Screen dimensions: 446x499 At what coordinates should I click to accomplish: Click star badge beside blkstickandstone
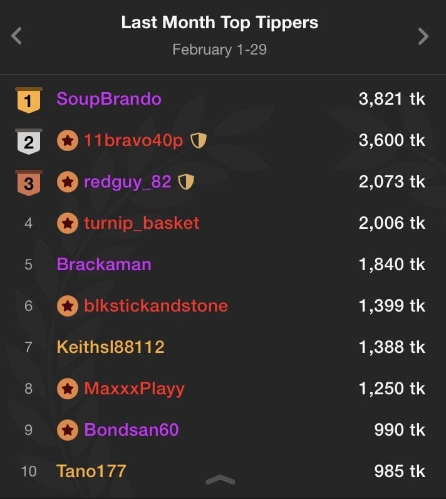coord(68,306)
